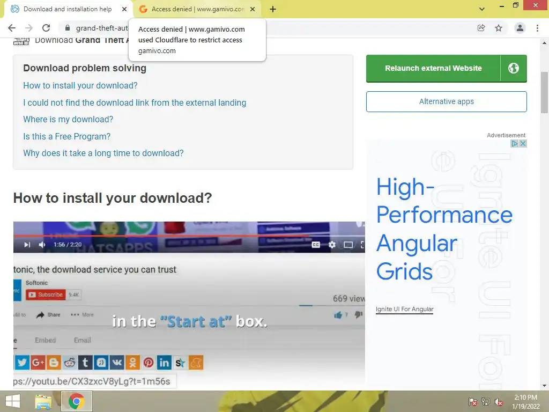Click High-Performance Angular Grids ad headline
549x412 pixels.
(444, 229)
